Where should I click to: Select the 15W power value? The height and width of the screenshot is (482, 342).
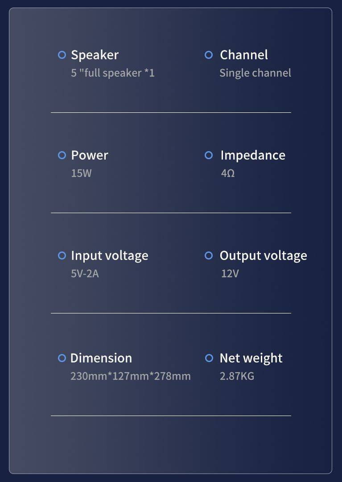(81, 173)
